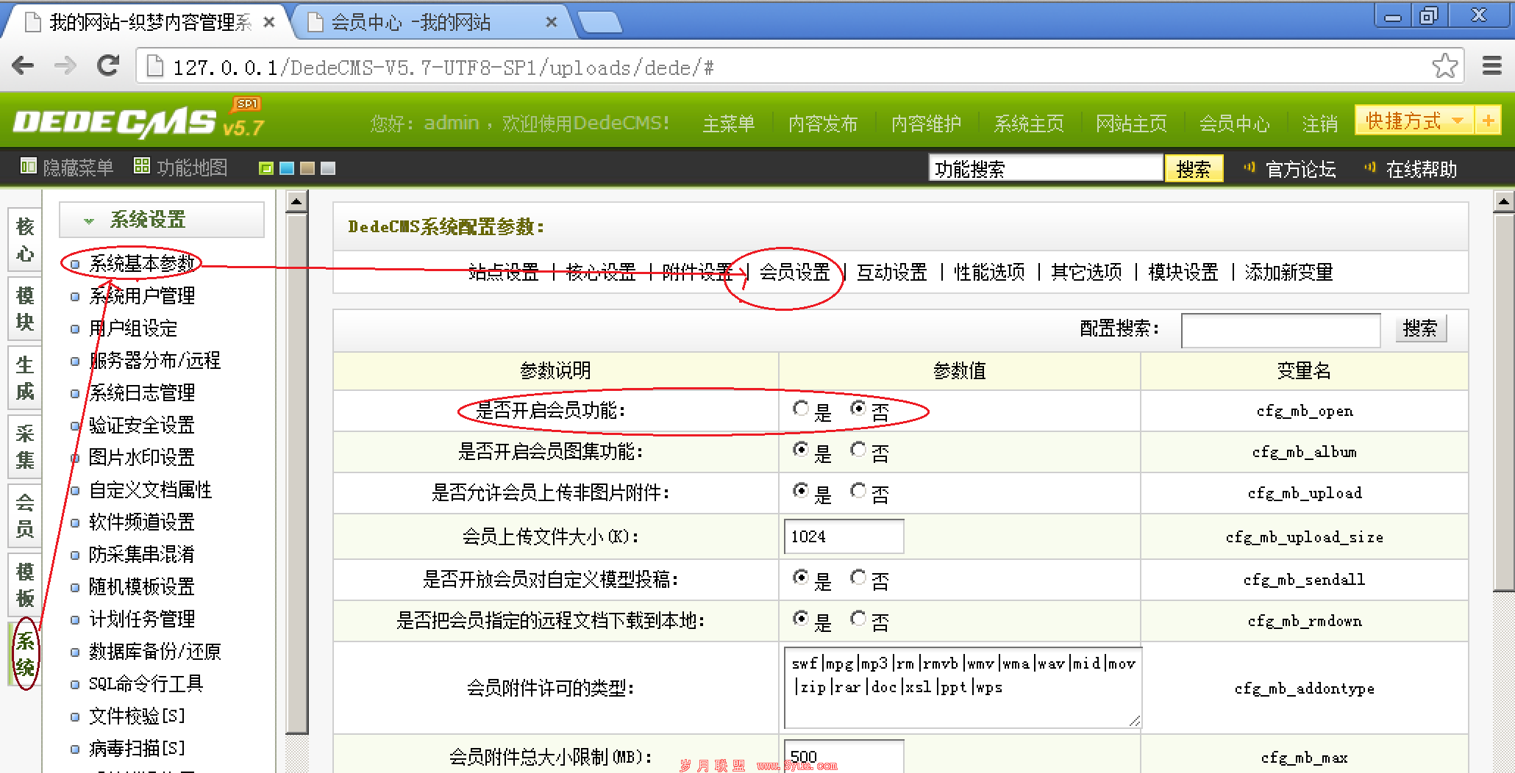
Task: Open the 快捷方式 dropdown
Action: [x=1414, y=121]
